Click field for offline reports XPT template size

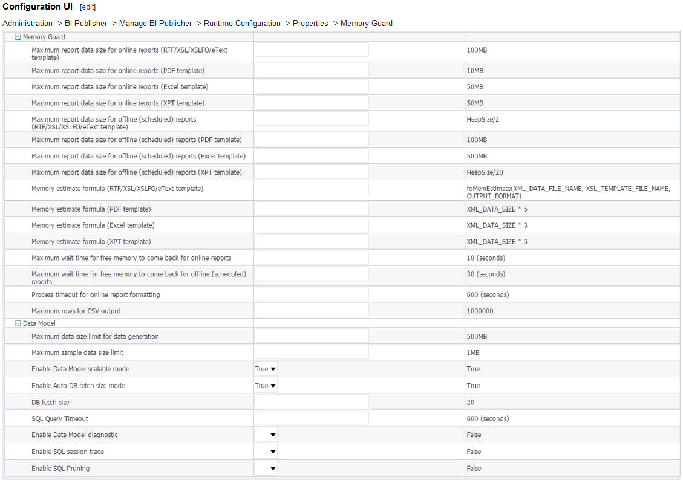[312, 172]
